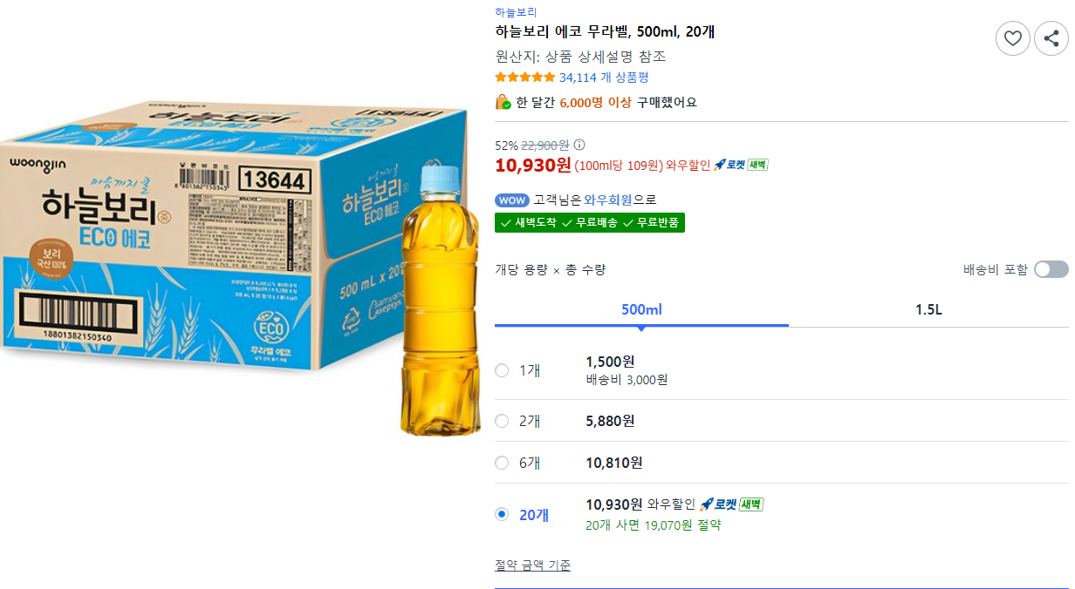Image resolution: width=1075 pixels, height=589 pixels.
Task: Select the 2개 quantity radio option
Action: click(x=502, y=421)
